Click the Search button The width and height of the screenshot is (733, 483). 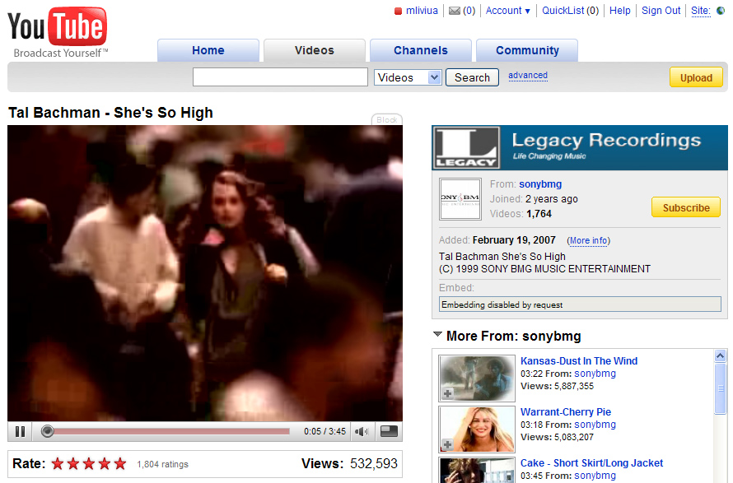click(472, 77)
